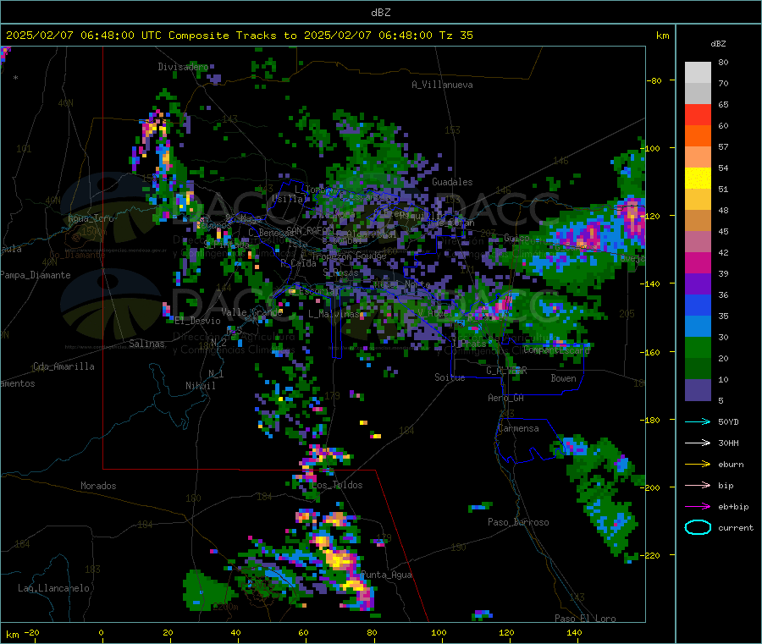
Task: Click the -220 km axis tick label
Action: pos(652,555)
